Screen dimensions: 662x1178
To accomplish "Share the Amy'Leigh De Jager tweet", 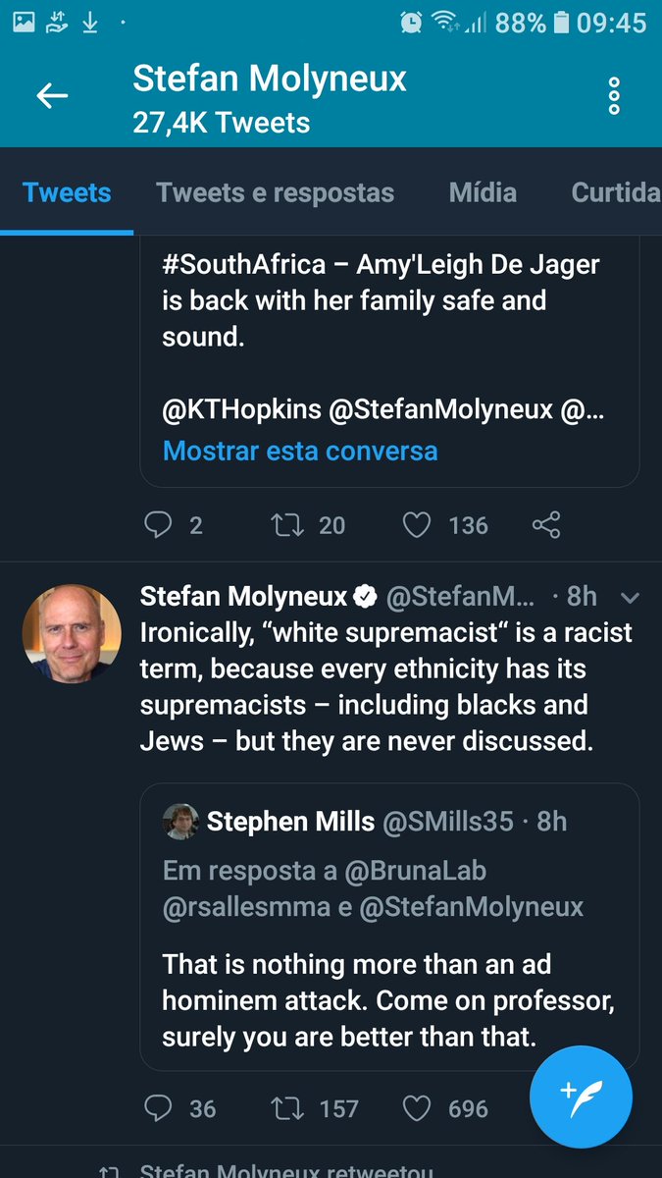I will pyautogui.click(x=545, y=525).
